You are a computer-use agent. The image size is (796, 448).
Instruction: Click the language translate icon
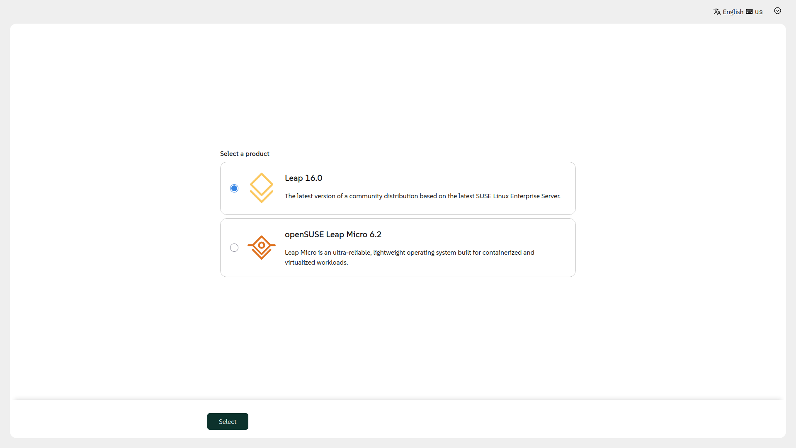[x=717, y=12]
